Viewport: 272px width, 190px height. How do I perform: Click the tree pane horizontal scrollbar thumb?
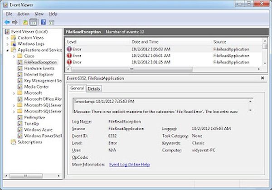click(x=26, y=176)
